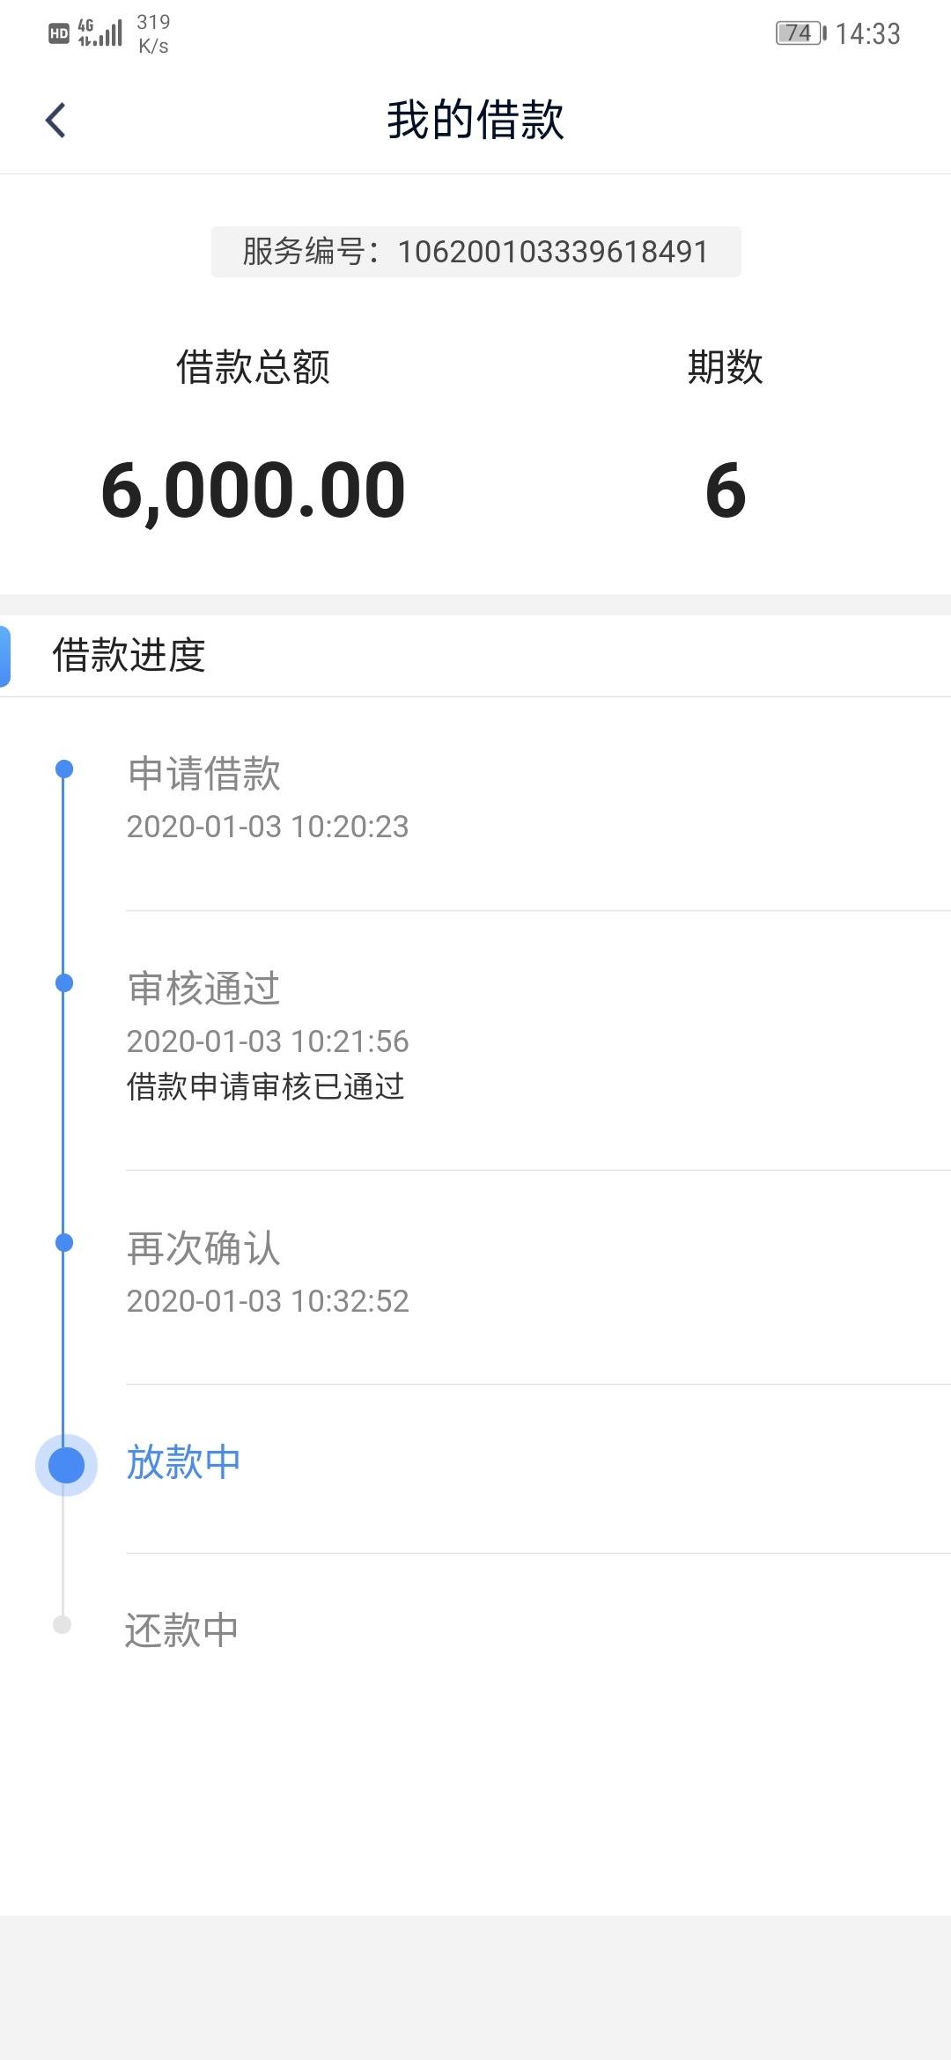The image size is (951, 2060).
Task: Select the 再次确认 timeline dot
Action: coord(63,1242)
